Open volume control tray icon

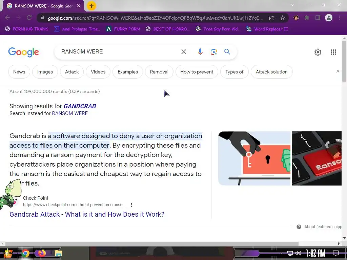coord(298,253)
